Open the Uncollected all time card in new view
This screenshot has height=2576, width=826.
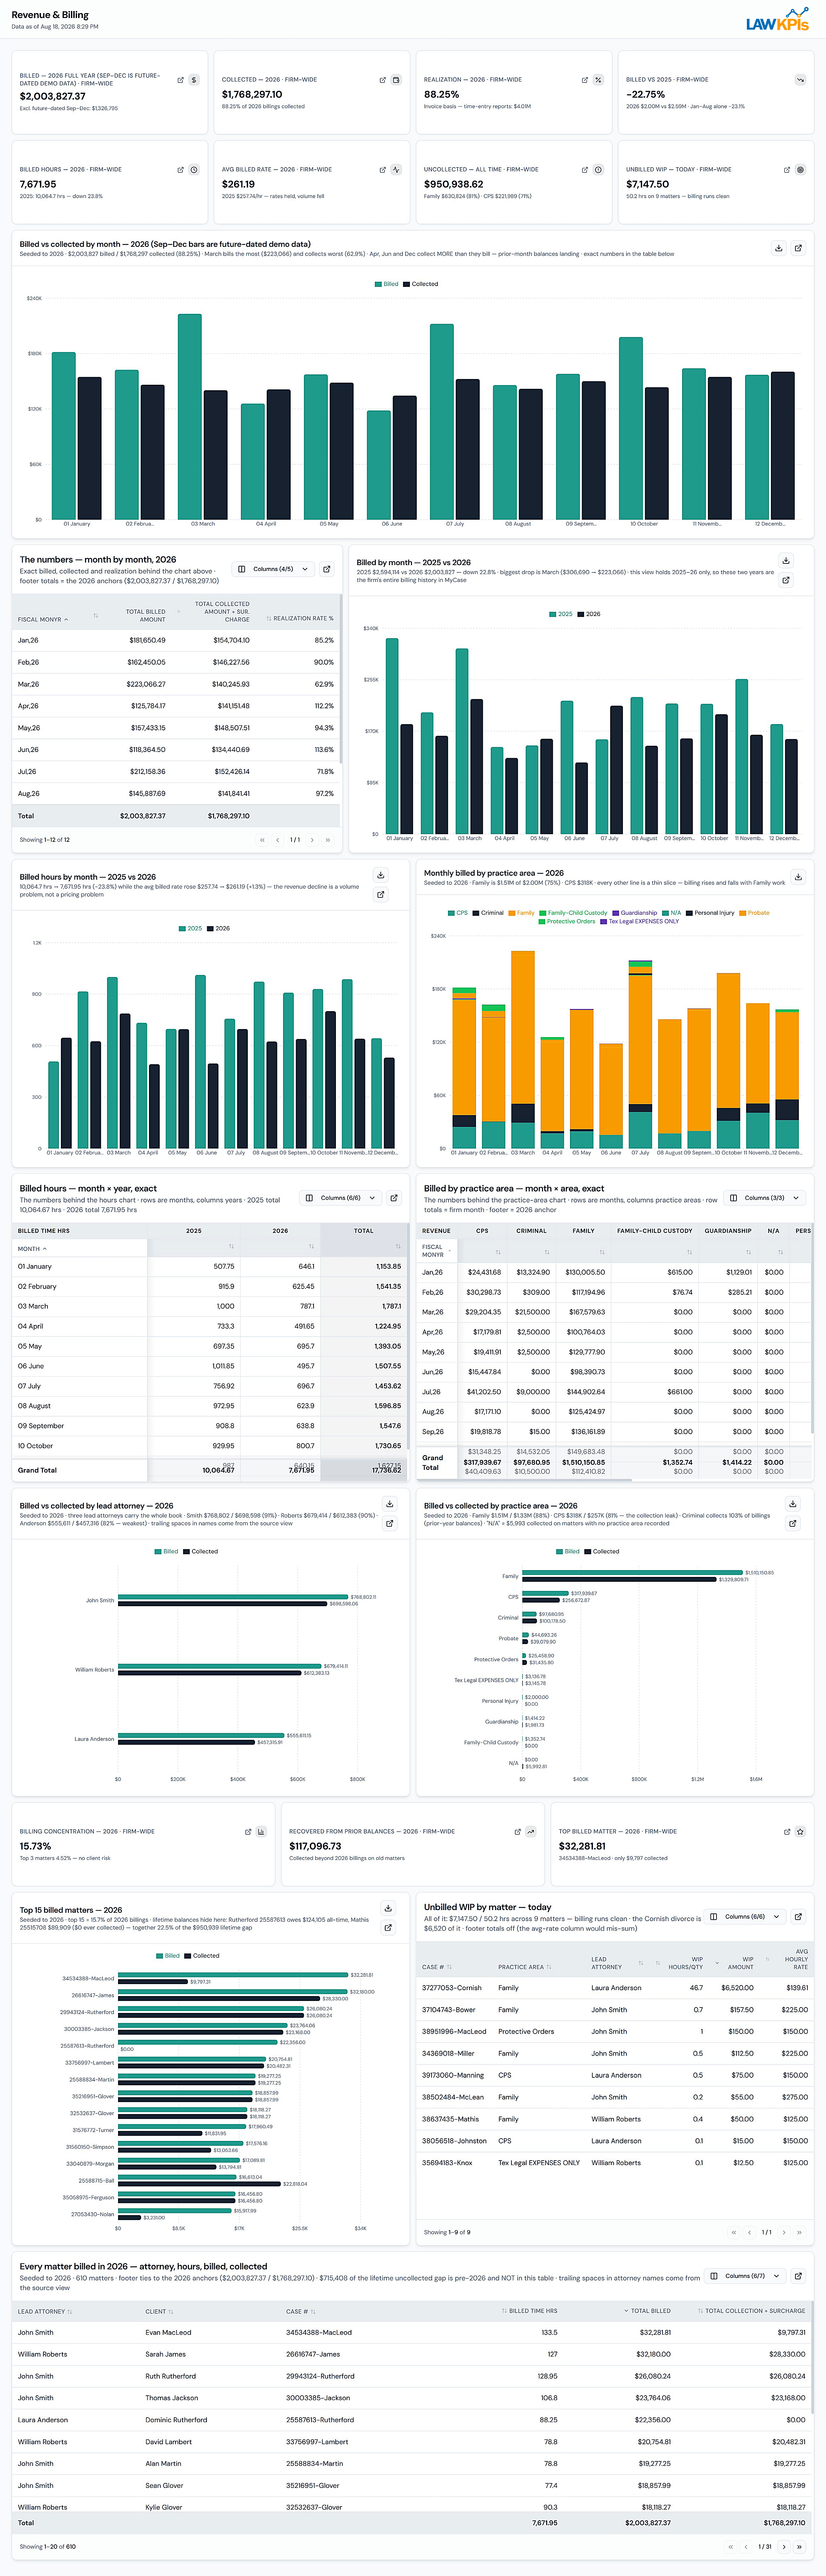coord(585,170)
